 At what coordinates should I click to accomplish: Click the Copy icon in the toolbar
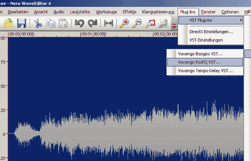pyautogui.click(x=50, y=24)
